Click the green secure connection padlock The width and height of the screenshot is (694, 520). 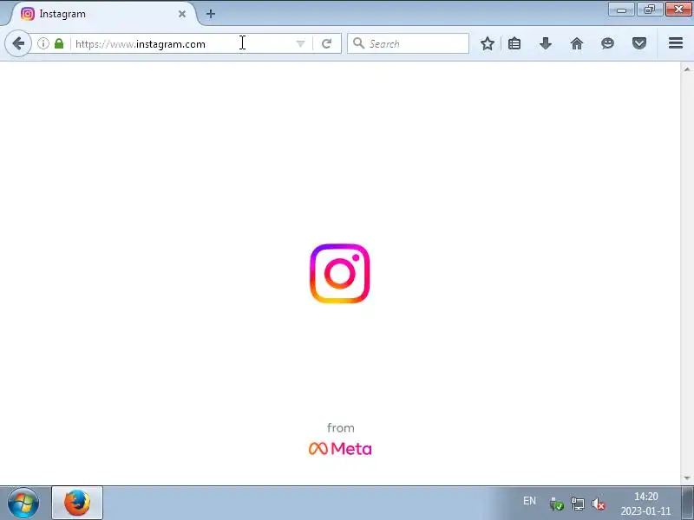pos(59,43)
